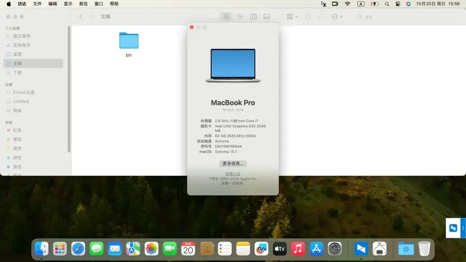The width and height of the screenshot is (466, 262).
Task: Open Launchpad from the Dock
Action: point(60,249)
